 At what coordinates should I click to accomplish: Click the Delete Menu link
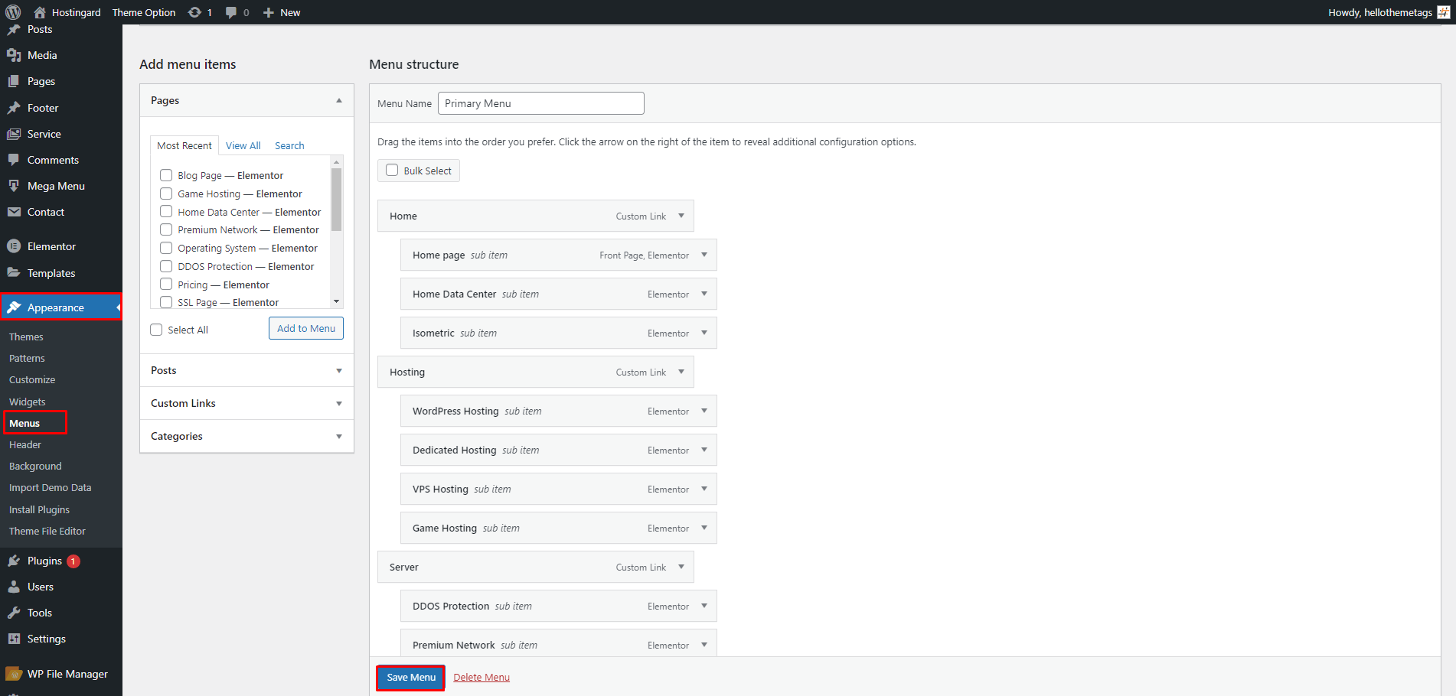[482, 678]
